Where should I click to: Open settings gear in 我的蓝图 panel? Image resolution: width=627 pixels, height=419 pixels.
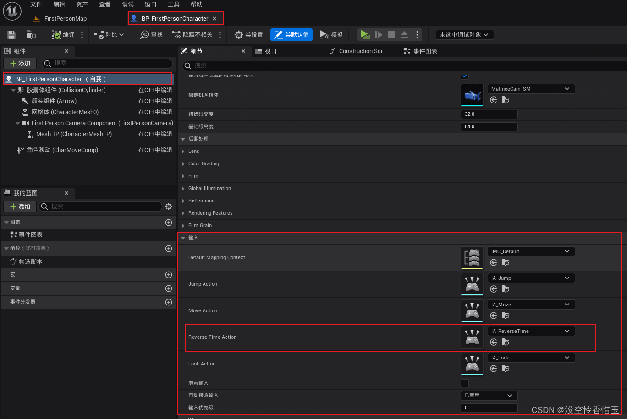click(168, 206)
